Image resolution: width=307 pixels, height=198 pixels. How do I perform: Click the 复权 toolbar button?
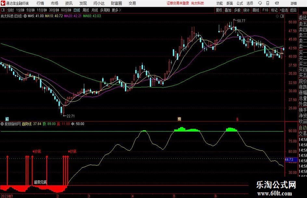pos(219,10)
